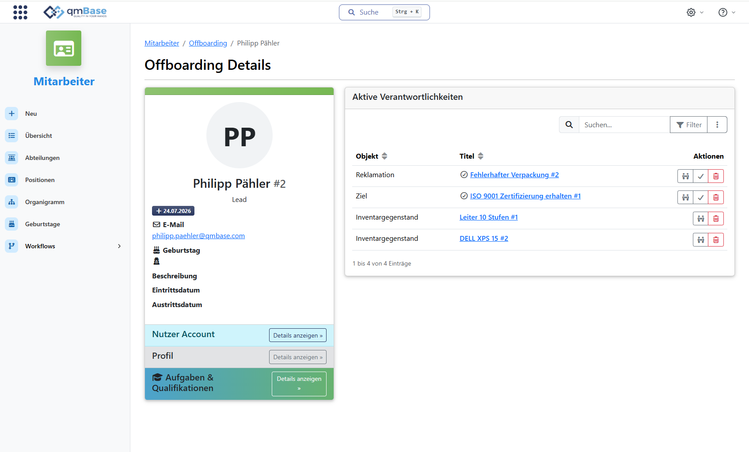Open philipp.paehler@qmbase.com email link
Viewport: 749px width, 452px height.
tap(198, 236)
